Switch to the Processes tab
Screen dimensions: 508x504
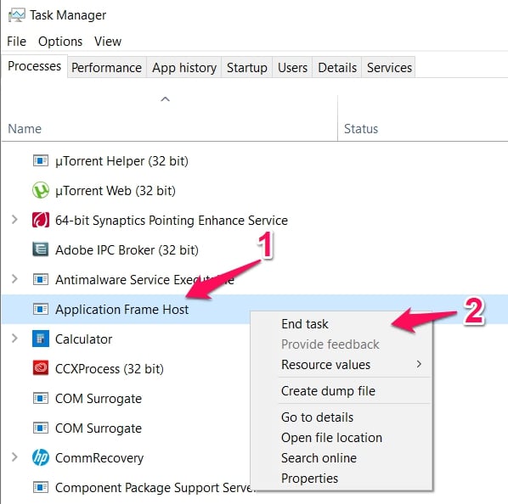click(34, 66)
